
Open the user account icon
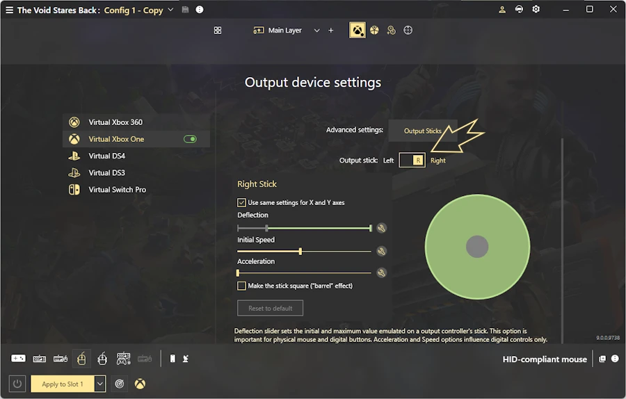click(502, 10)
